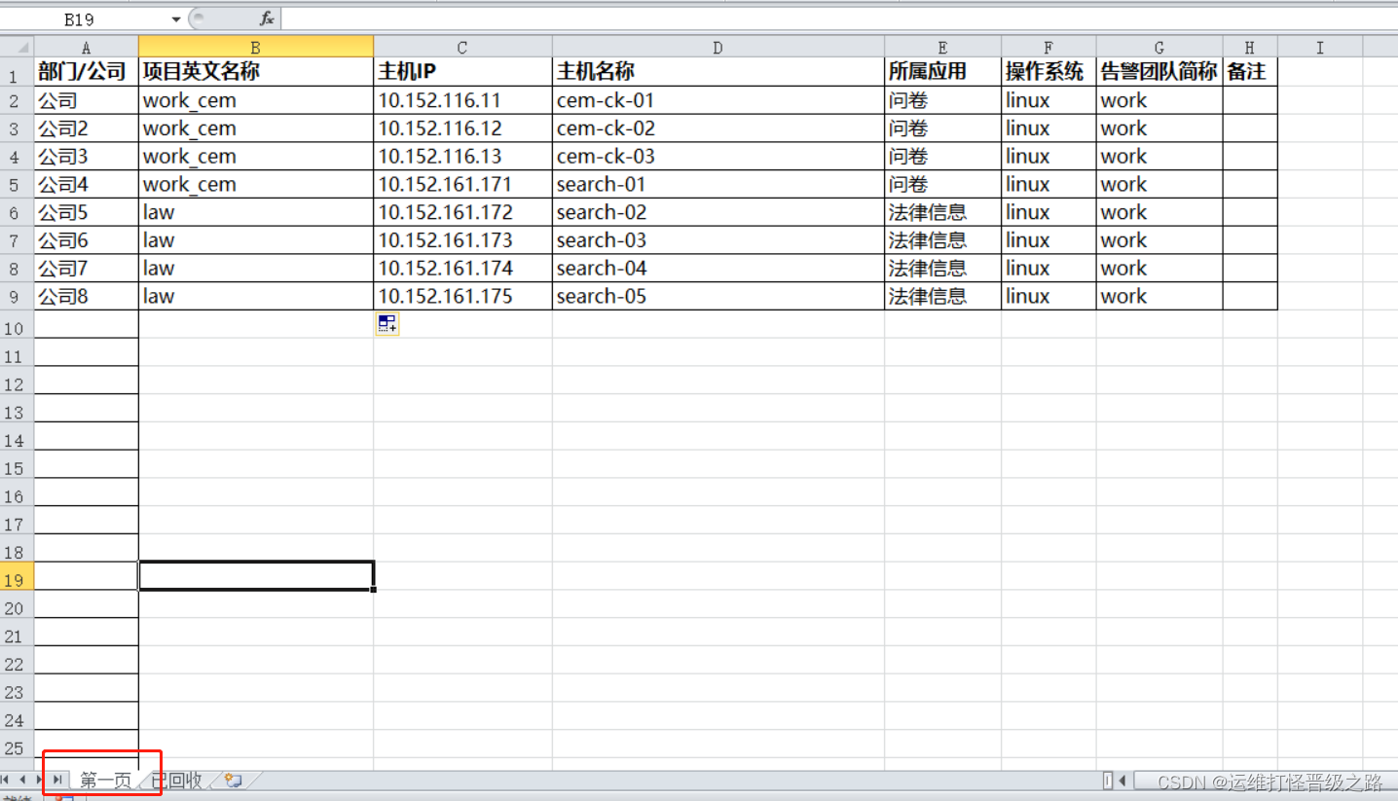The width and height of the screenshot is (1398, 801).
Task: Open the Name Box dropdown arrow
Action: 176,18
